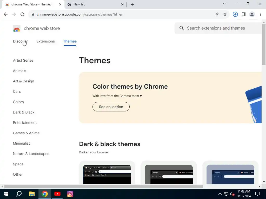The height and width of the screenshot is (199, 266).
Task: Open the Morpheon Dark theme thumbnail
Action: pyautogui.click(x=107, y=174)
